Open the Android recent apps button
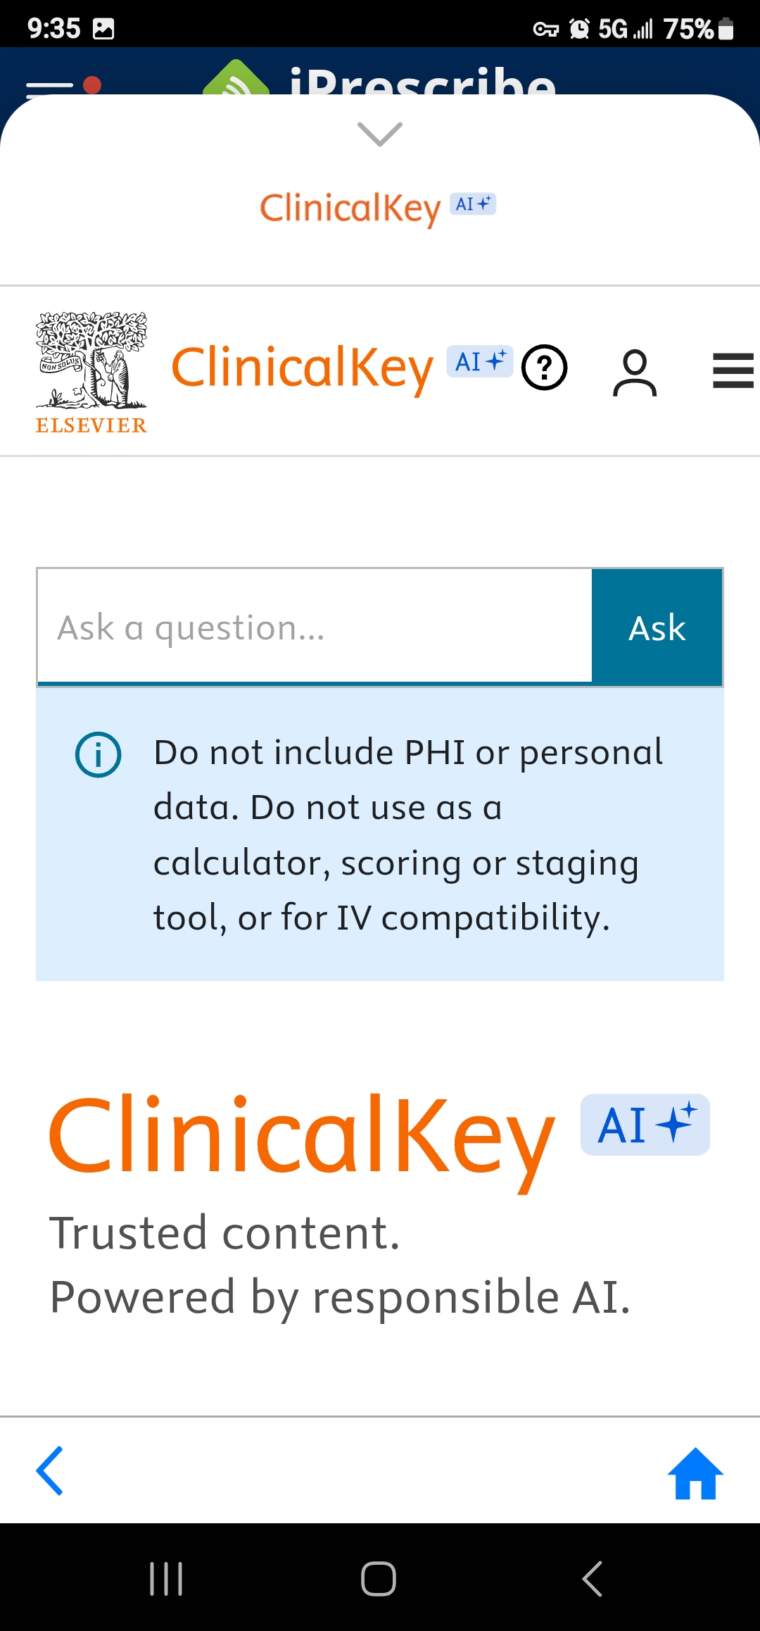This screenshot has width=760, height=1631. click(166, 1578)
